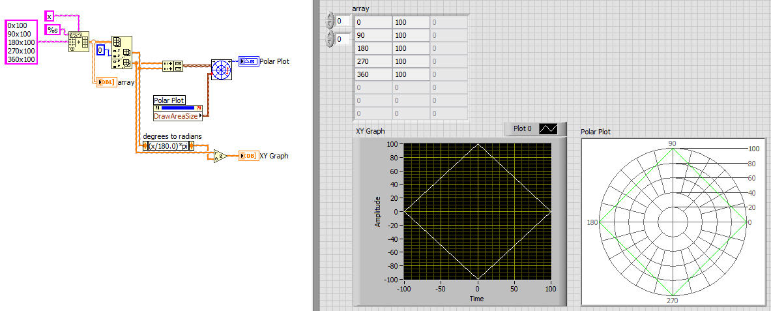Screen dimensions: 771x311
Task: Select the Polar Plot VI icon
Action: click(222, 69)
